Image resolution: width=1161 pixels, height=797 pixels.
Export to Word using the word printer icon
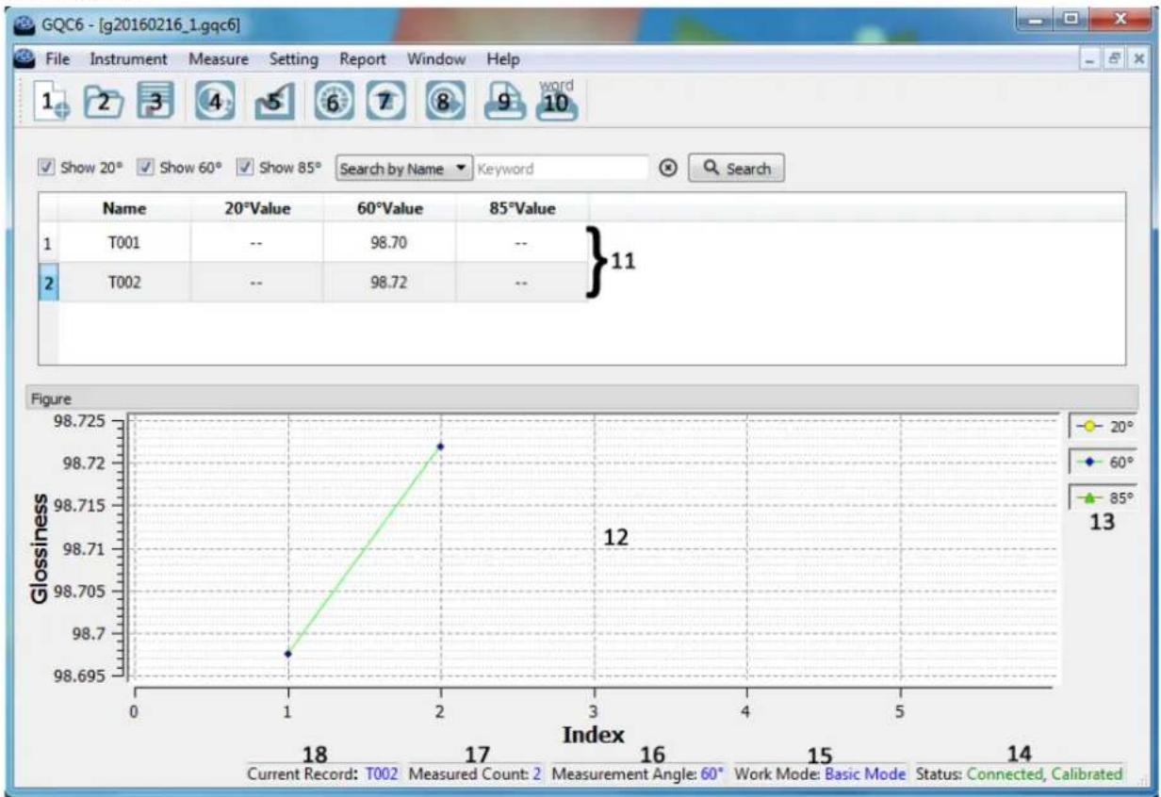tap(557, 100)
